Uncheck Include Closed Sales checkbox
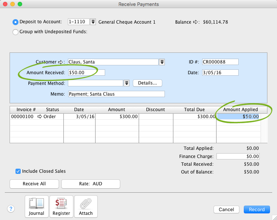The image size is (277, 220). coord(18,171)
